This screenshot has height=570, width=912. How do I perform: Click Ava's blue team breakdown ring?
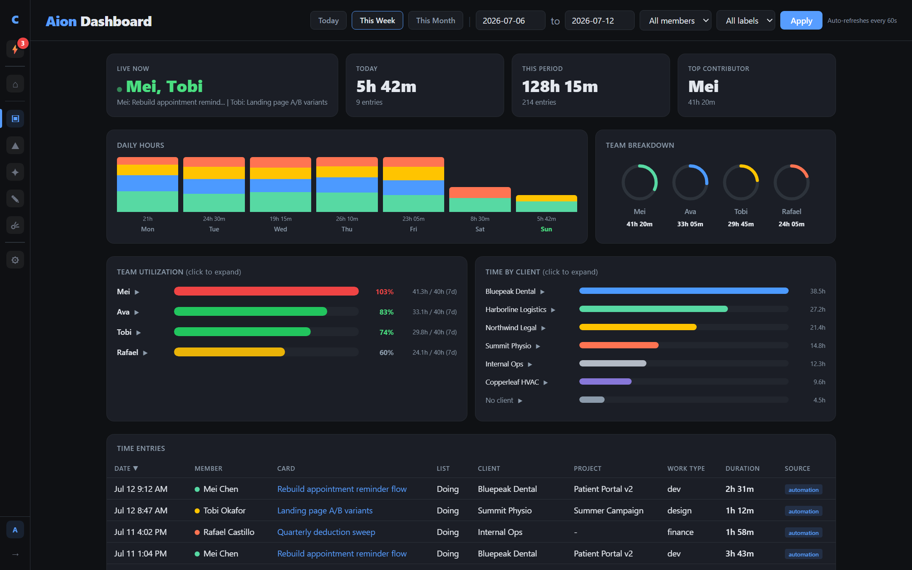690,182
